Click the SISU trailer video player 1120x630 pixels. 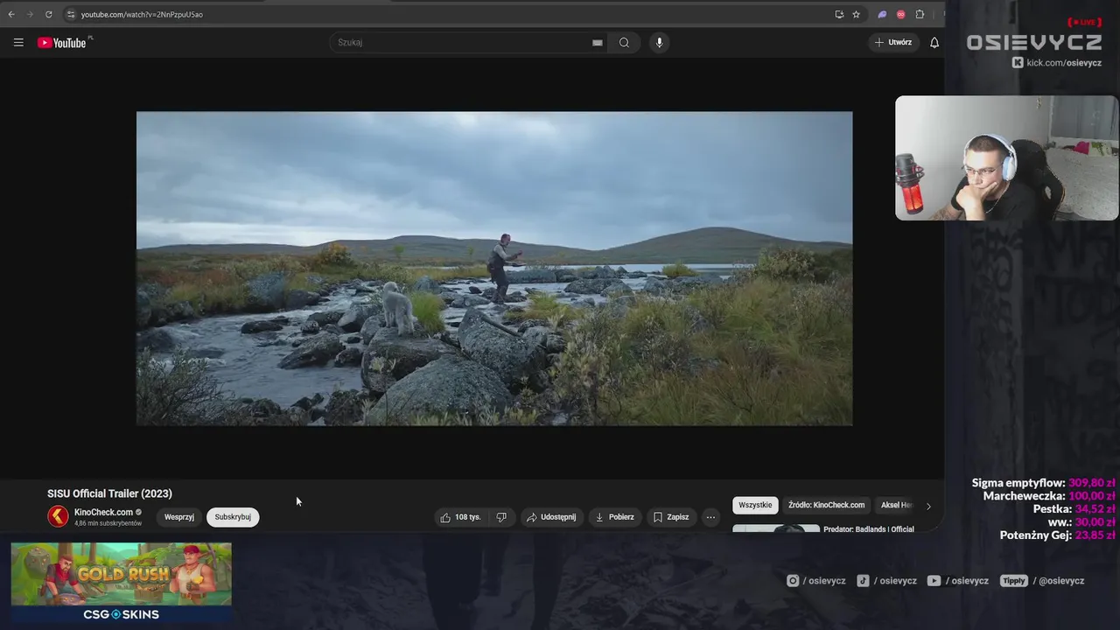click(494, 268)
